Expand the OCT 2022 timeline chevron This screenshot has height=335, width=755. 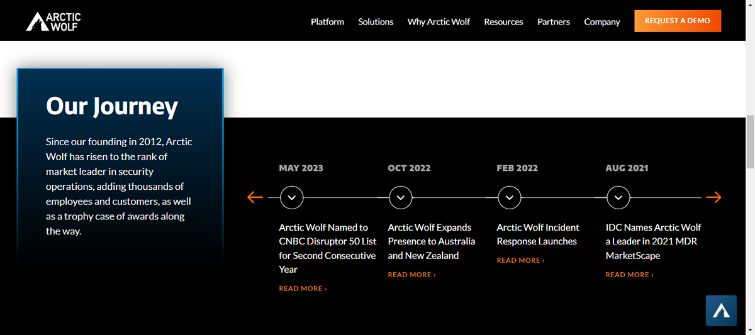[x=400, y=197]
